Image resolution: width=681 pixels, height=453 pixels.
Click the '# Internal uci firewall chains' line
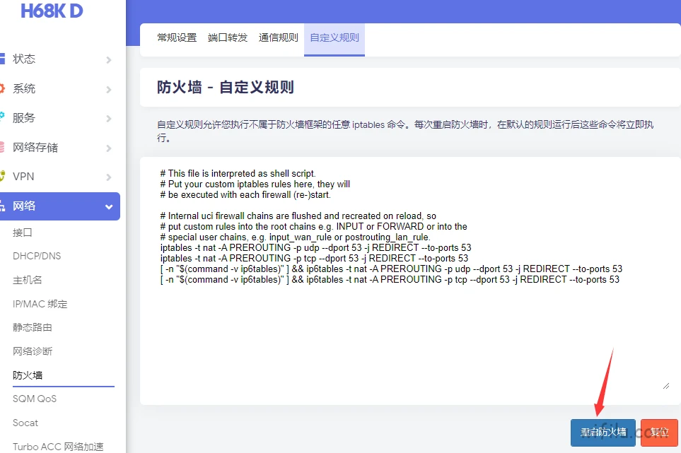[x=298, y=216]
